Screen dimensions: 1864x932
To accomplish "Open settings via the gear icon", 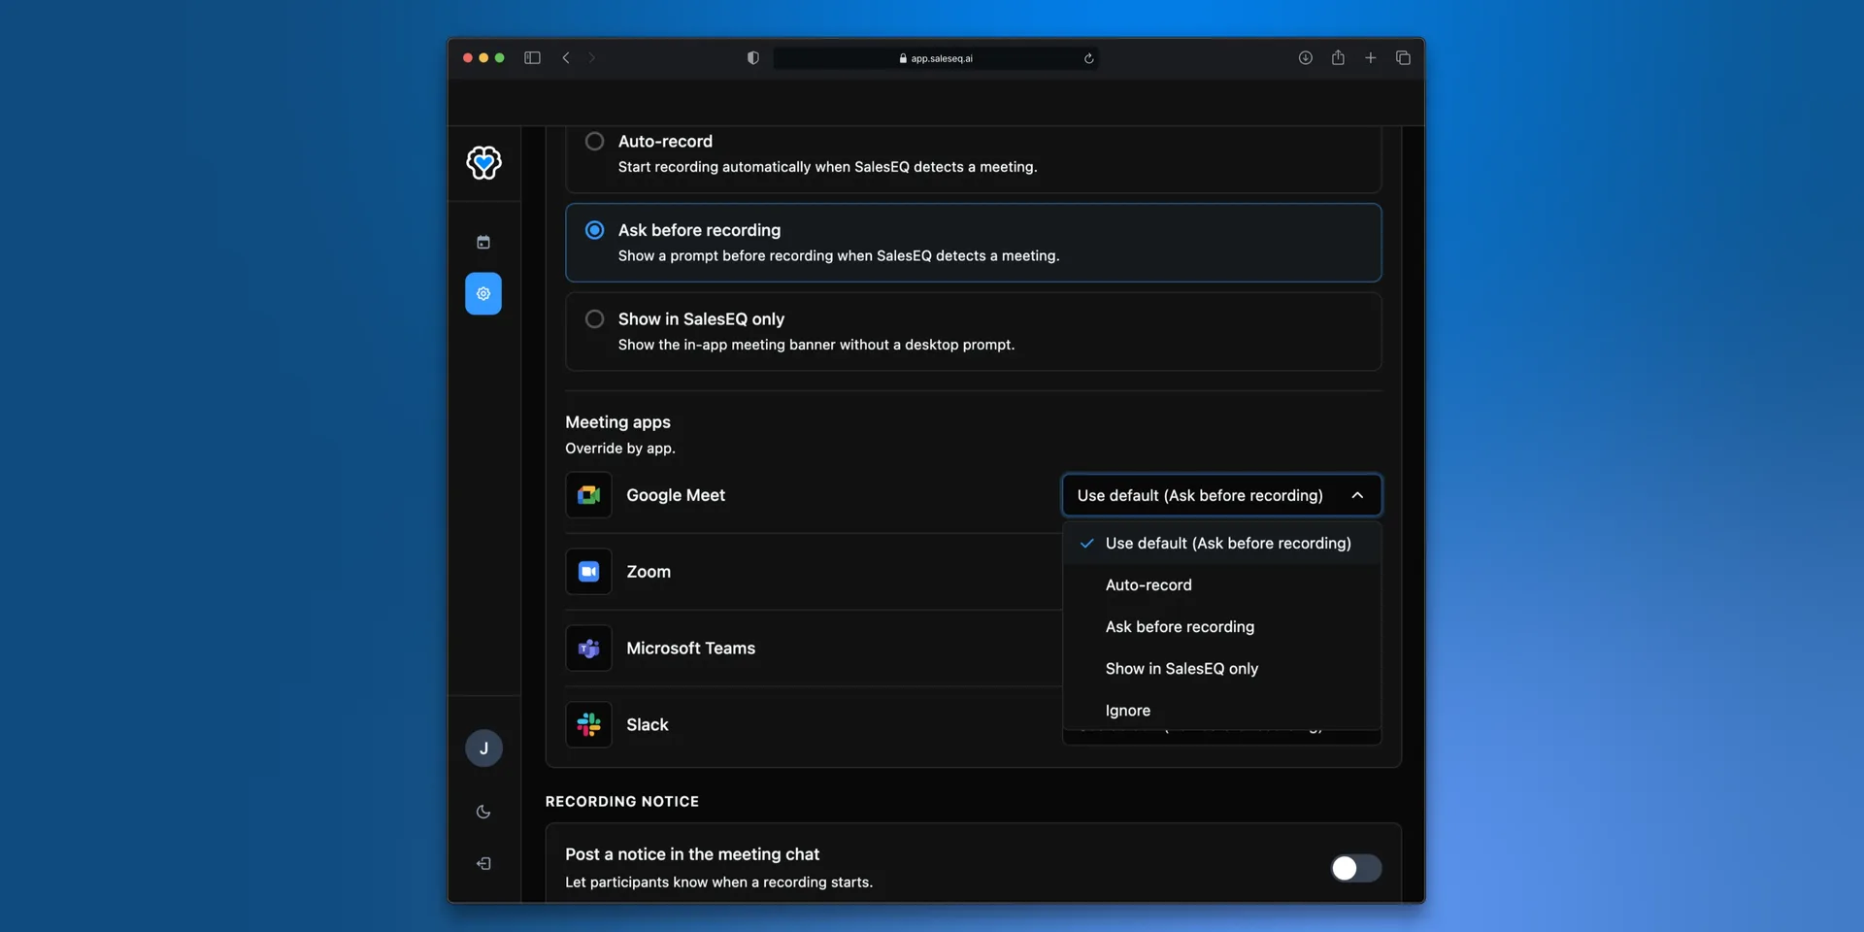I will click(x=483, y=293).
